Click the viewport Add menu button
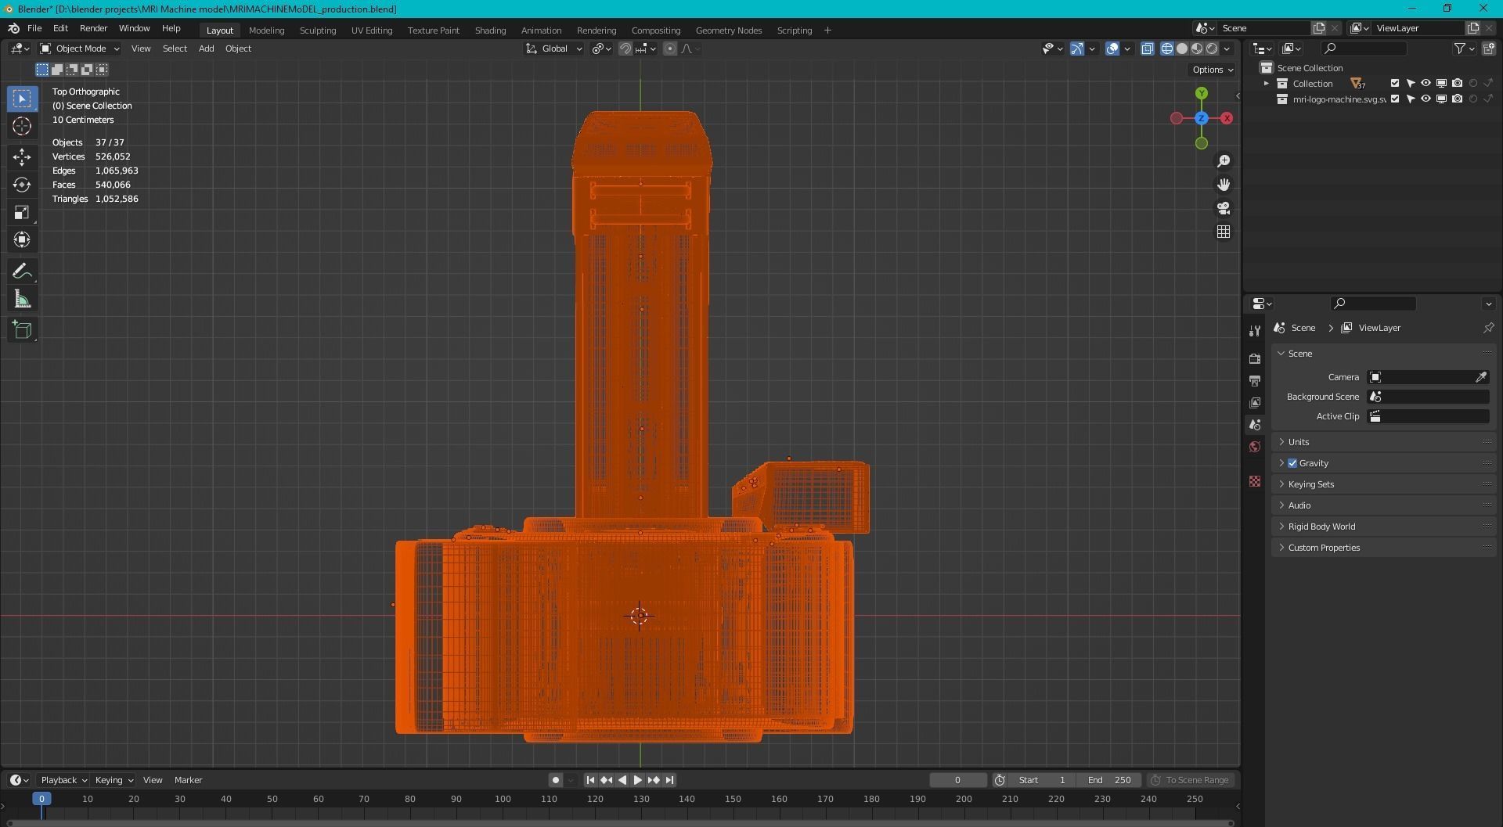The image size is (1503, 827). click(x=206, y=49)
